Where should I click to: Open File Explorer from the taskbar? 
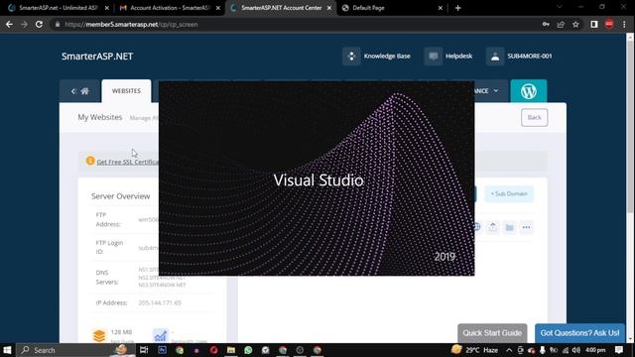pos(231,350)
